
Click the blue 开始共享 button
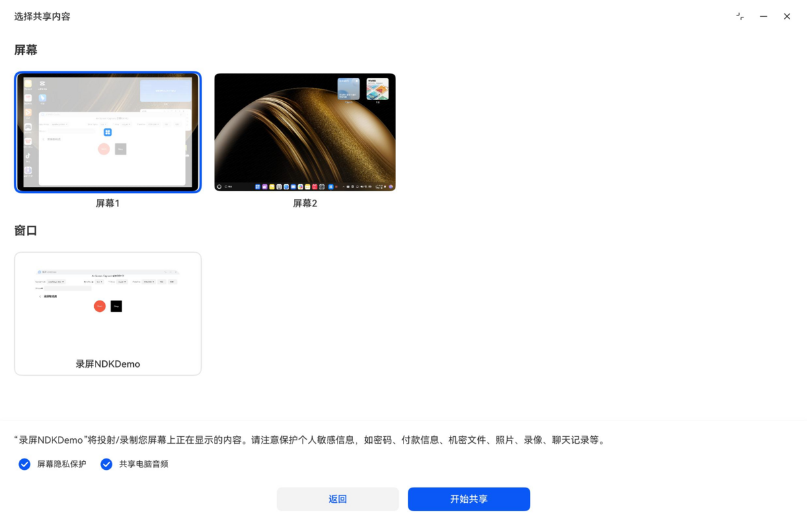[469, 499]
